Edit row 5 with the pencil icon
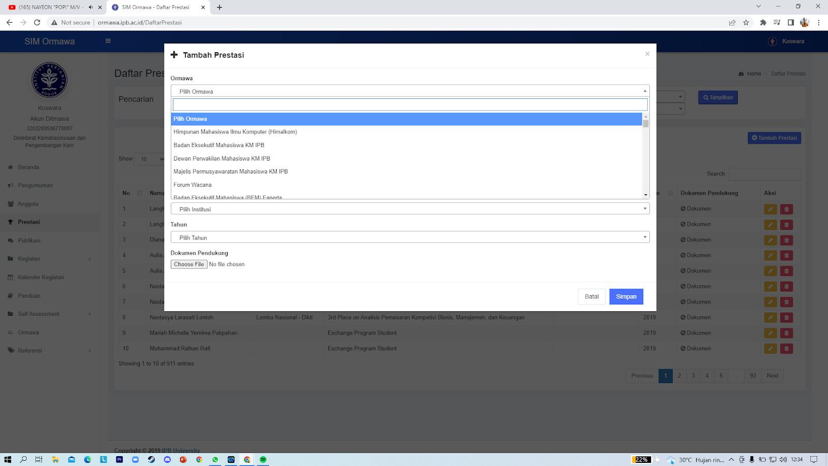Image resolution: width=828 pixels, height=466 pixels. [x=770, y=271]
